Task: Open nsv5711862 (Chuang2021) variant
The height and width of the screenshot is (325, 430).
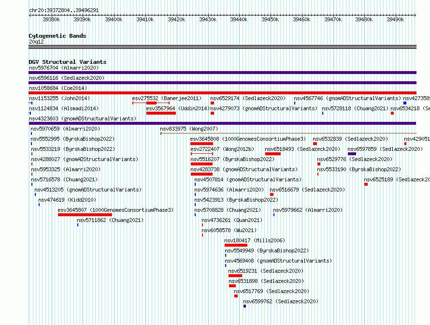Action: [x=110, y=220]
